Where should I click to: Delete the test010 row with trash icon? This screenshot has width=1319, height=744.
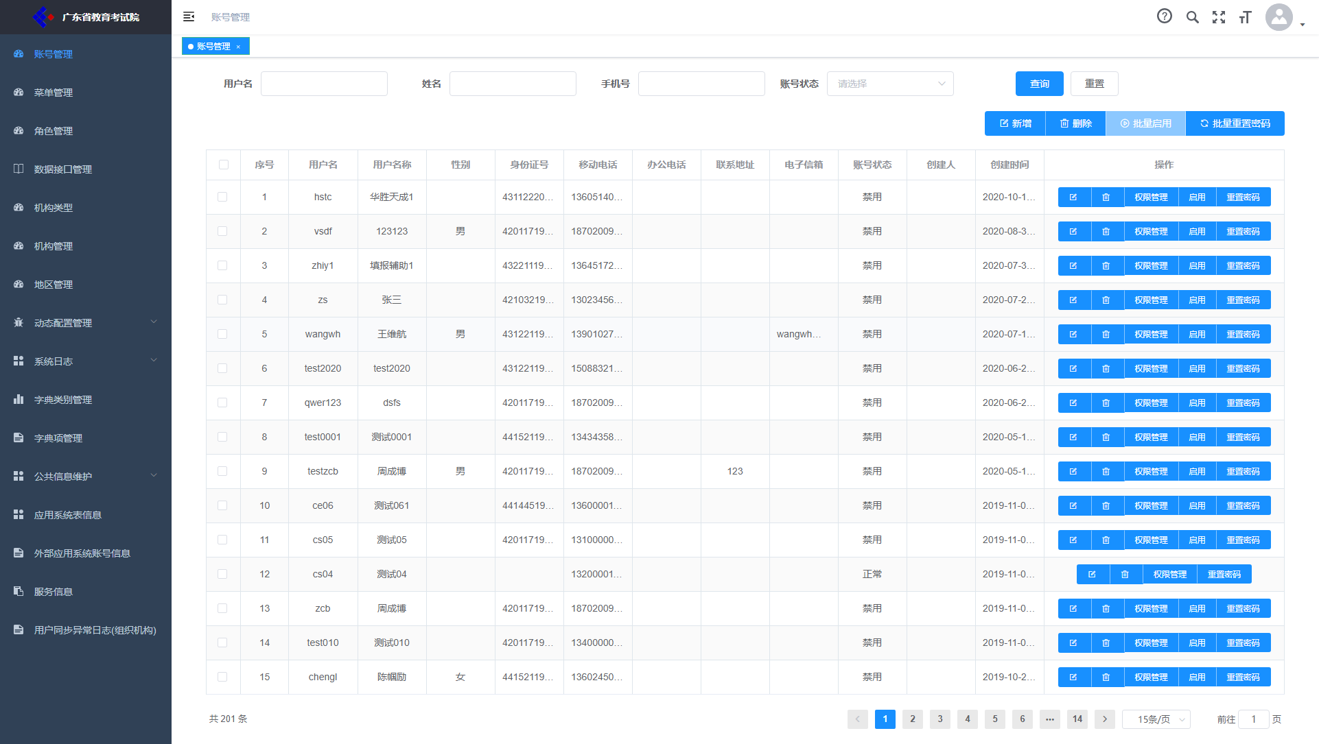coord(1106,643)
